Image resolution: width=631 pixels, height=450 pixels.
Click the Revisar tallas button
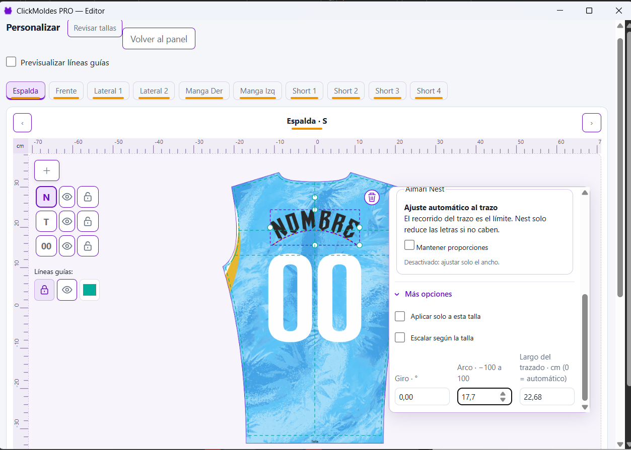[95, 28]
